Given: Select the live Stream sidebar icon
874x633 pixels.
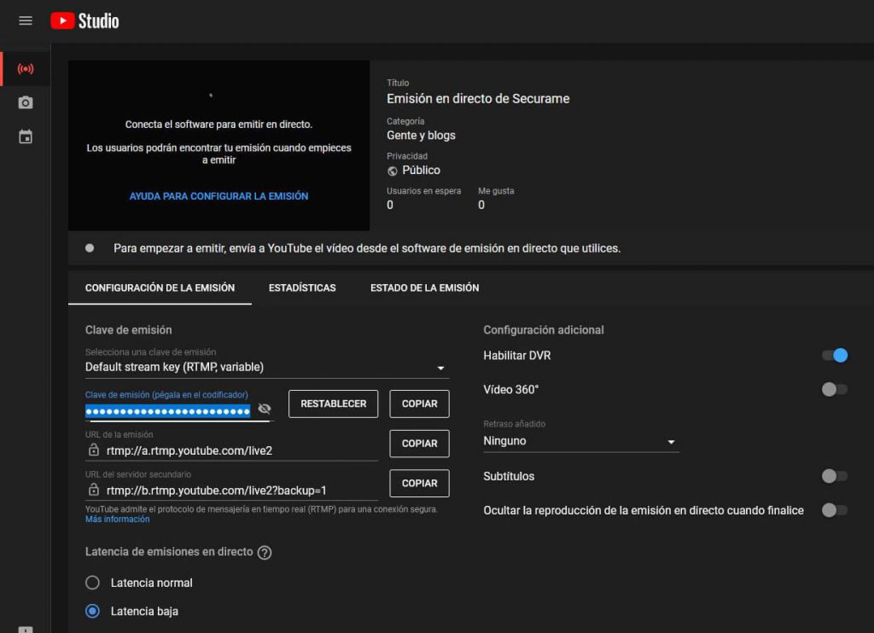Looking at the screenshot, I should (26, 68).
